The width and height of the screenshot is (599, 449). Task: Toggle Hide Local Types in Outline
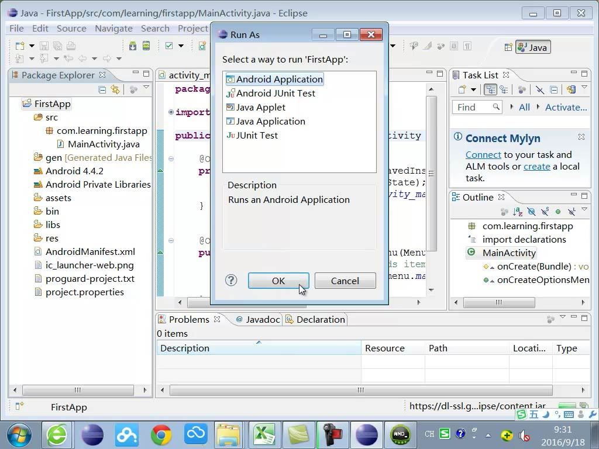pyautogui.click(x=572, y=212)
